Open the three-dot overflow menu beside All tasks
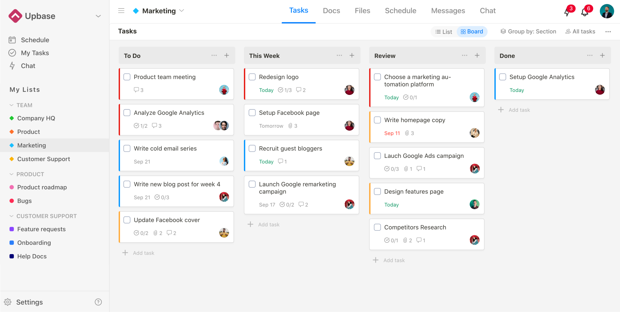Viewport: 620px width, 312px height. (x=608, y=31)
